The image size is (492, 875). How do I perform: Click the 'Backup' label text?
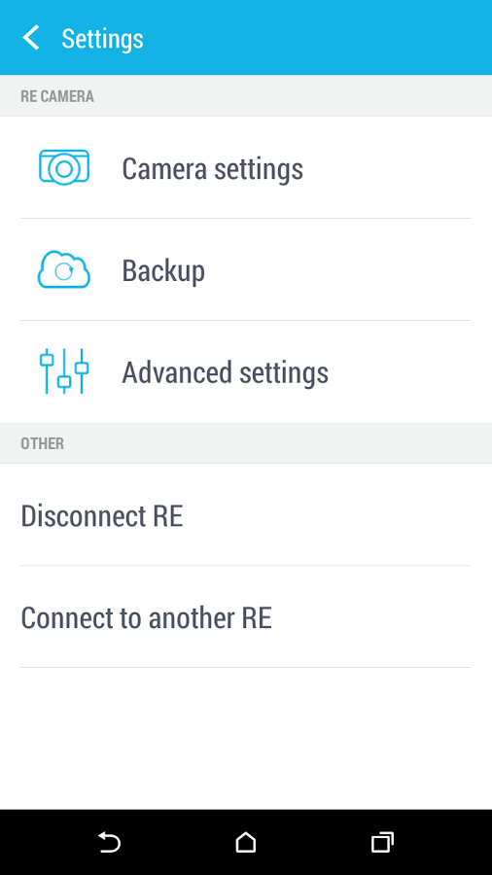(x=163, y=271)
